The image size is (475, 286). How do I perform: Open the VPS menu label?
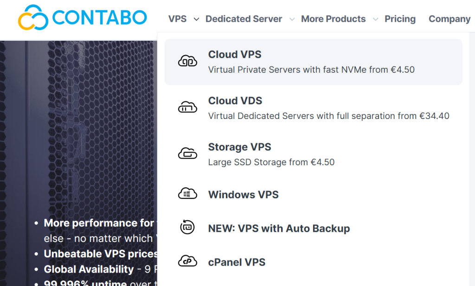(x=178, y=19)
